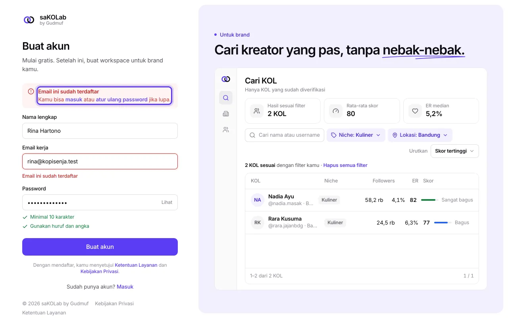Click Masuk link beside Sudah punya akun
The width and height of the screenshot is (508, 318).
coord(125,287)
